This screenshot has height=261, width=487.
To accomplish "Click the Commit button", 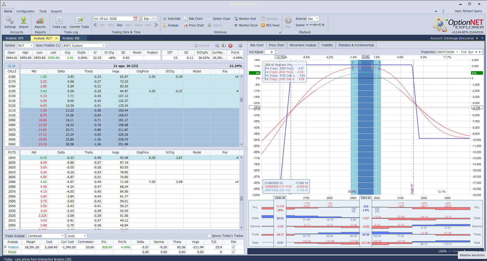I will [202, 45].
